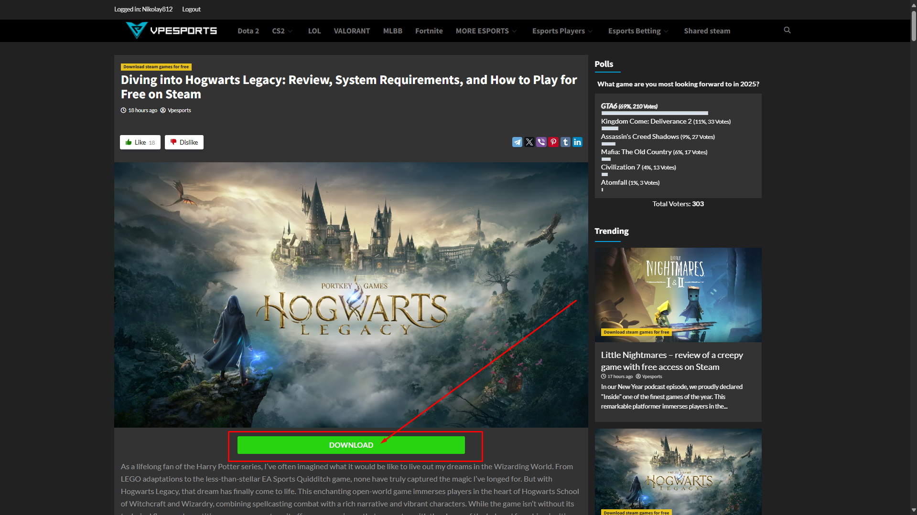Image resolution: width=917 pixels, height=515 pixels.
Task: Click the green DOWNLOAD button
Action: [351, 445]
